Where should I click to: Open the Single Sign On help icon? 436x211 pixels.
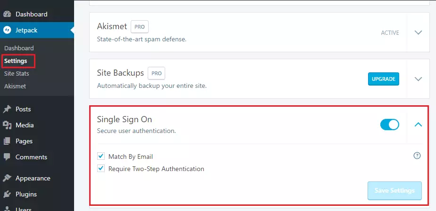[x=417, y=156]
